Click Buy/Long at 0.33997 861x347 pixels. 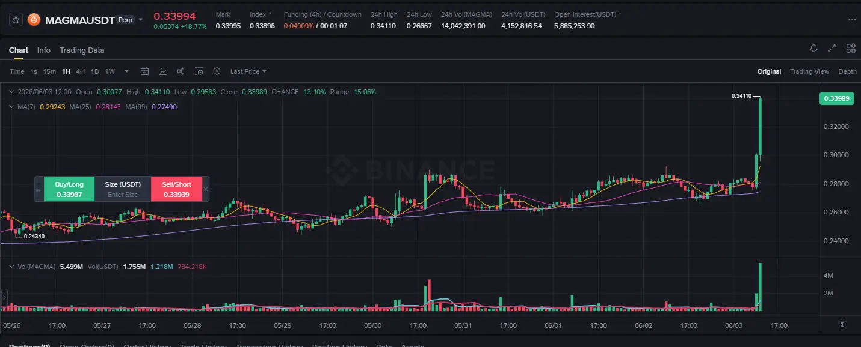coord(69,189)
